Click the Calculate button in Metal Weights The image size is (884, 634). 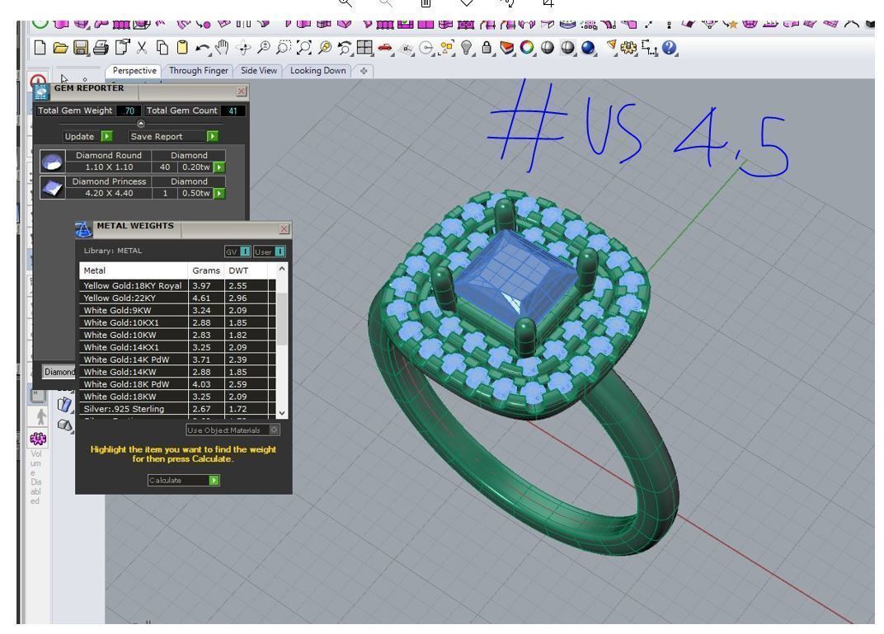184,480
